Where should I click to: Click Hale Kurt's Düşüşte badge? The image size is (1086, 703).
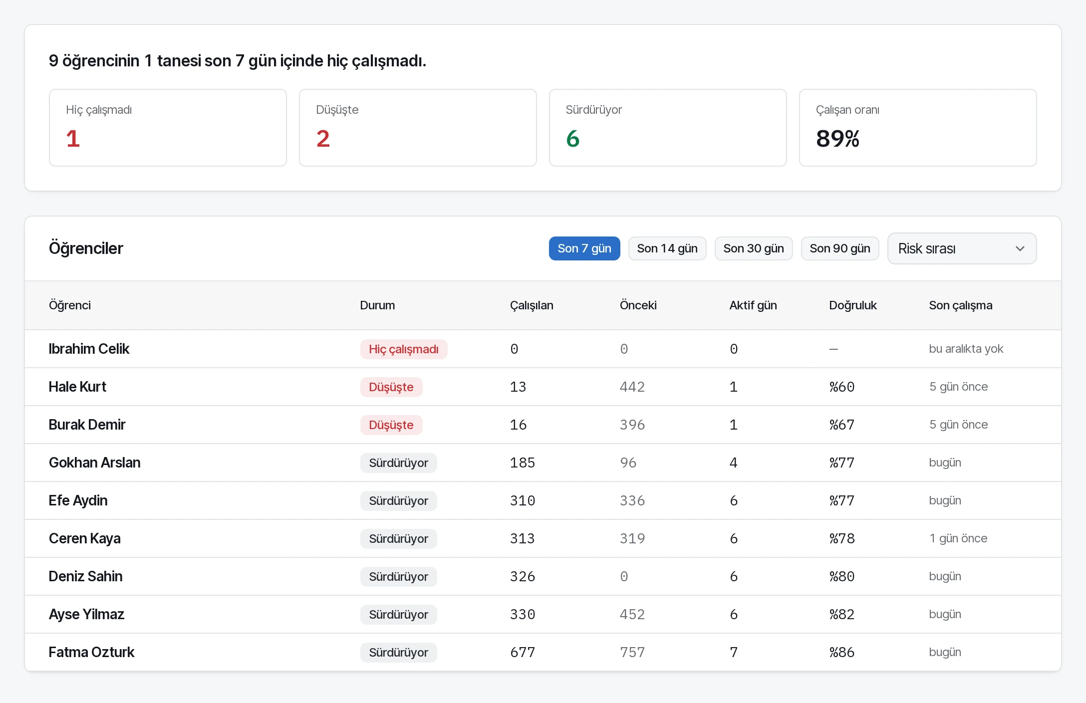pyautogui.click(x=391, y=387)
